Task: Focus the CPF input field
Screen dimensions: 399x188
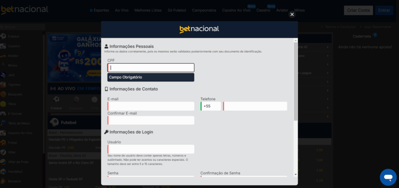Action: pyautogui.click(x=151, y=67)
